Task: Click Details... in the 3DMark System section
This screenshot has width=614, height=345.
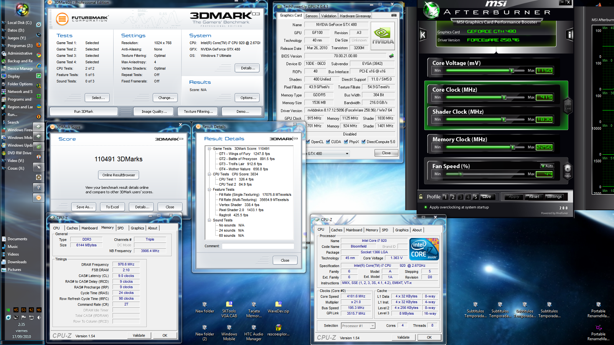Action: click(x=248, y=68)
